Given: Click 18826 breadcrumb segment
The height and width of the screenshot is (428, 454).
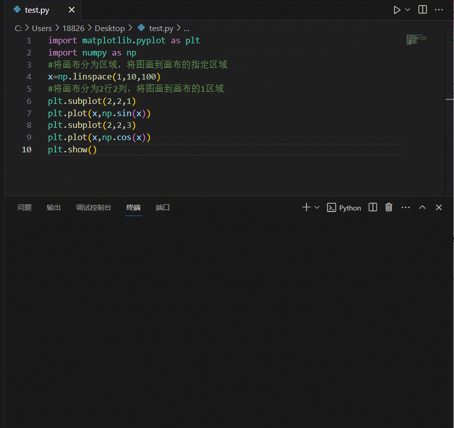Looking at the screenshot, I should coord(73,29).
